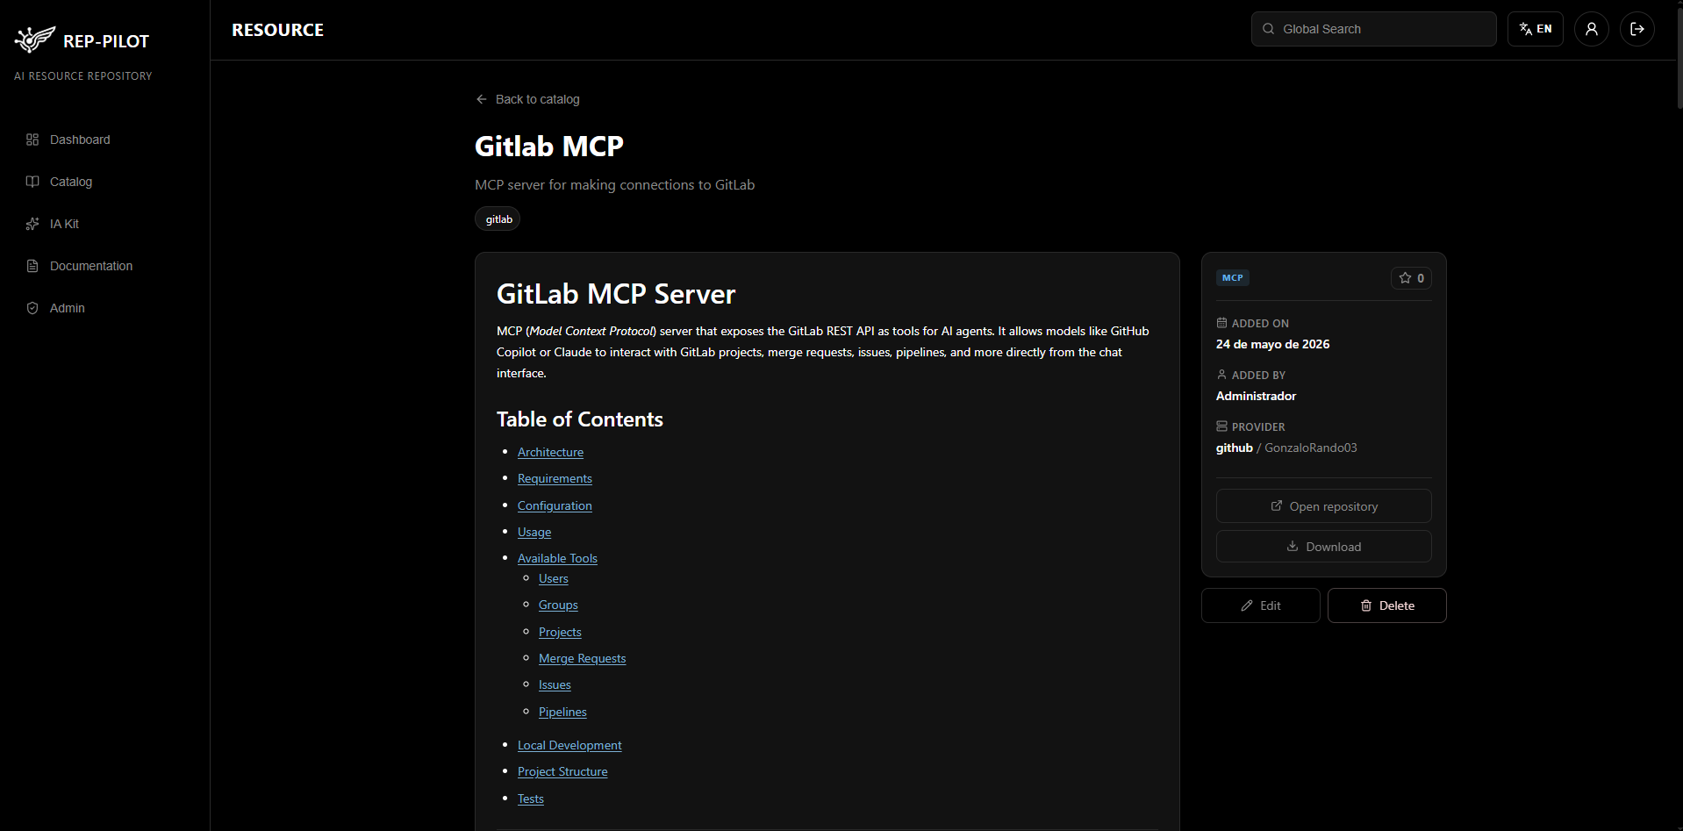Click the Edit button

(1260, 605)
